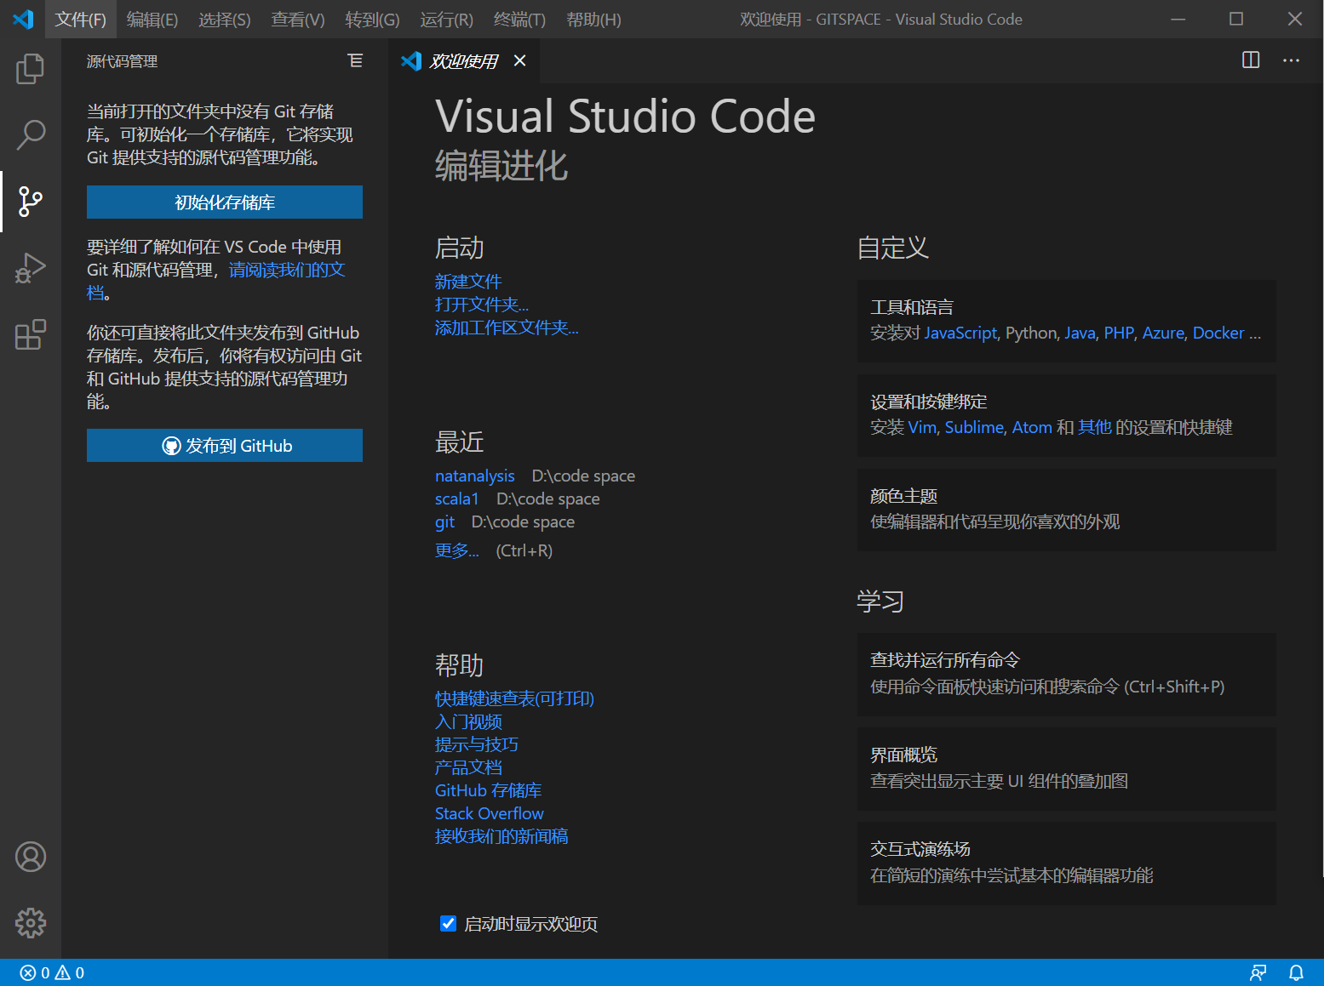Screen dimensions: 1324x986
Task: Click the 发布到 GitHub button
Action: coord(225,446)
